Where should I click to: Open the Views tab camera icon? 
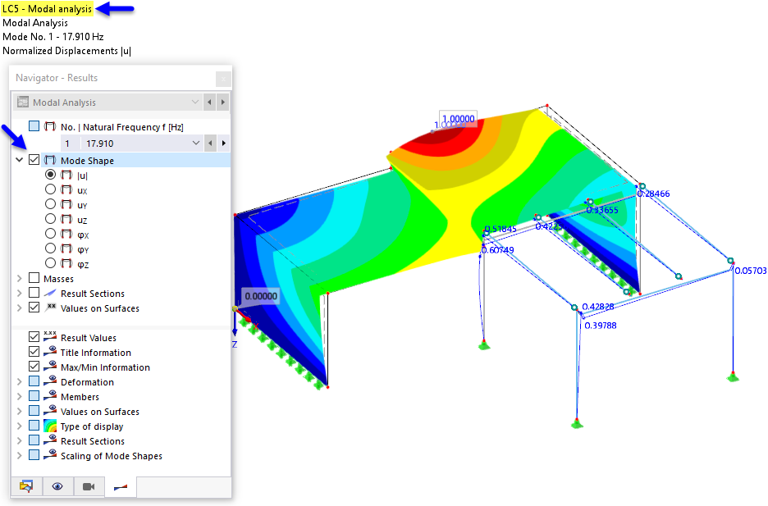[89, 486]
